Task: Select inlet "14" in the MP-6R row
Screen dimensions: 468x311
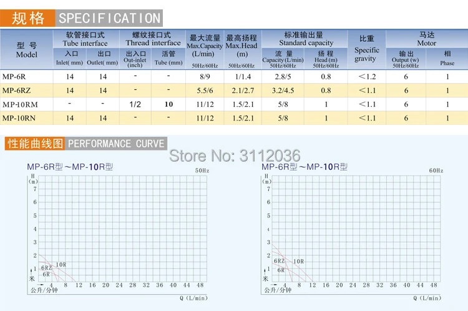Action: click(70, 77)
